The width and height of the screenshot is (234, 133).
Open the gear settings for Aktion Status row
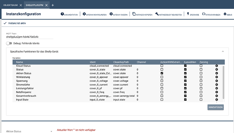pyautogui.click(x=217, y=73)
